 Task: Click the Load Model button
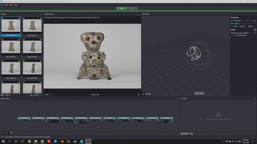pos(199,93)
